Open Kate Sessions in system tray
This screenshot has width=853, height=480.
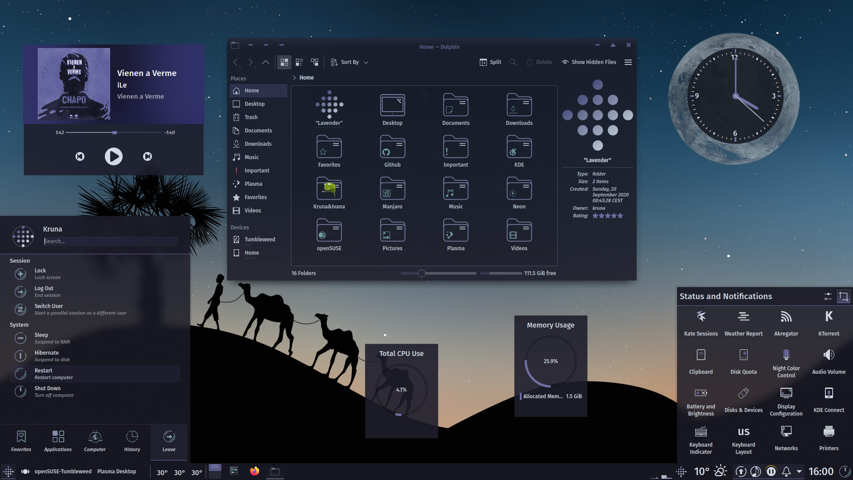tap(701, 323)
